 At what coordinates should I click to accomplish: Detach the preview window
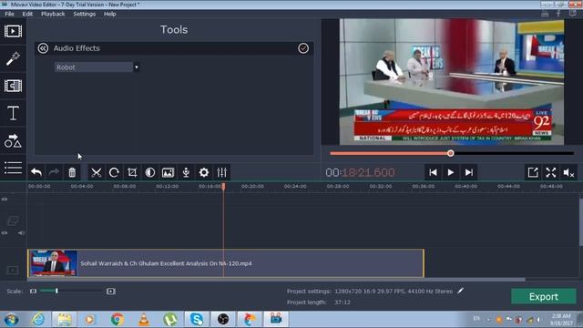[533, 172]
